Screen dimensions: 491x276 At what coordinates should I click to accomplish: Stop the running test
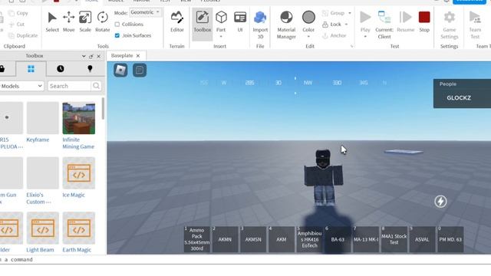(424, 22)
